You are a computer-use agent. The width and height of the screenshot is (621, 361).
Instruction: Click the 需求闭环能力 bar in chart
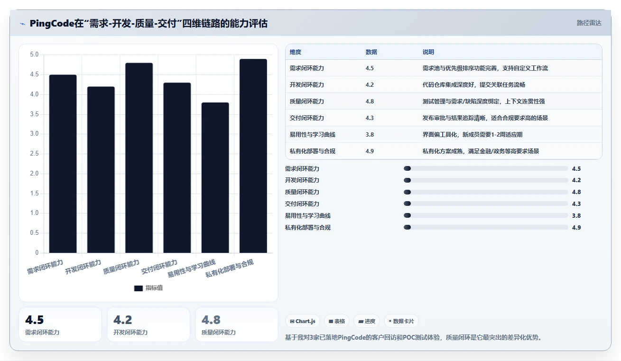click(x=63, y=164)
